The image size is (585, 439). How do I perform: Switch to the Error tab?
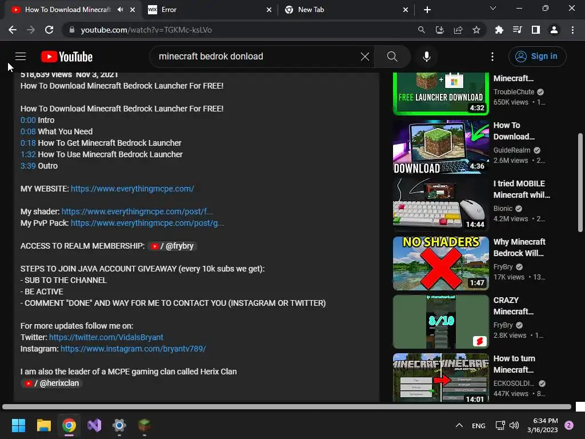(x=209, y=10)
